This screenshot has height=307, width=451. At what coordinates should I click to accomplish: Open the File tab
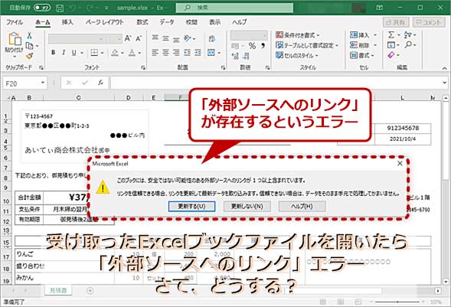tap(15, 22)
